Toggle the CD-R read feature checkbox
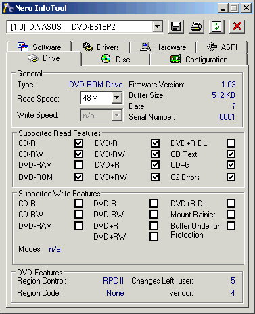The height and width of the screenshot is (314, 255). pos(78,143)
